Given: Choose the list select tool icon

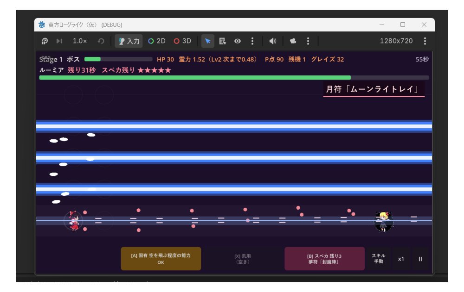Looking at the screenshot, I should [x=223, y=41].
